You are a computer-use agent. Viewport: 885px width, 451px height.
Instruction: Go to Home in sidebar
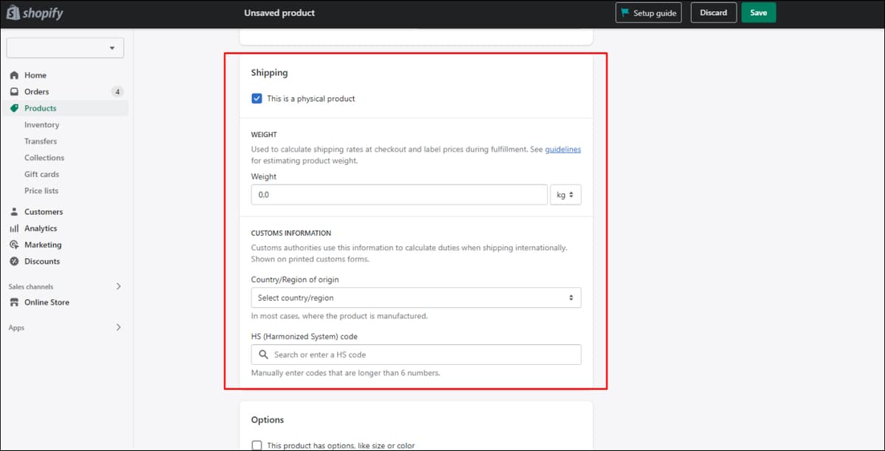35,75
